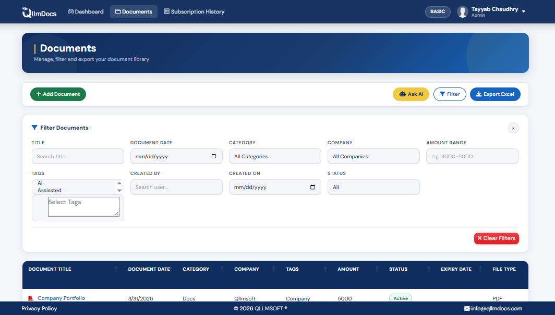555x315 pixels.
Task: Click the green plus icon on Add Document
Action: point(38,94)
